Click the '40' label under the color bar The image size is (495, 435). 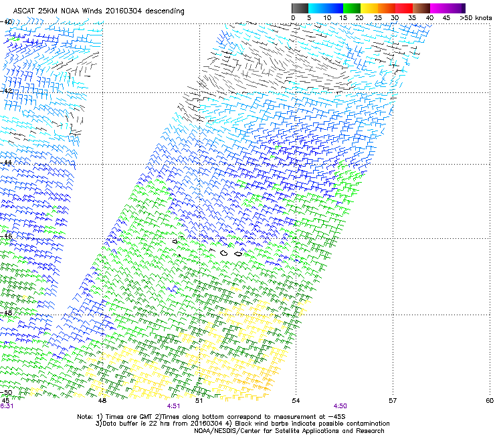(429, 18)
